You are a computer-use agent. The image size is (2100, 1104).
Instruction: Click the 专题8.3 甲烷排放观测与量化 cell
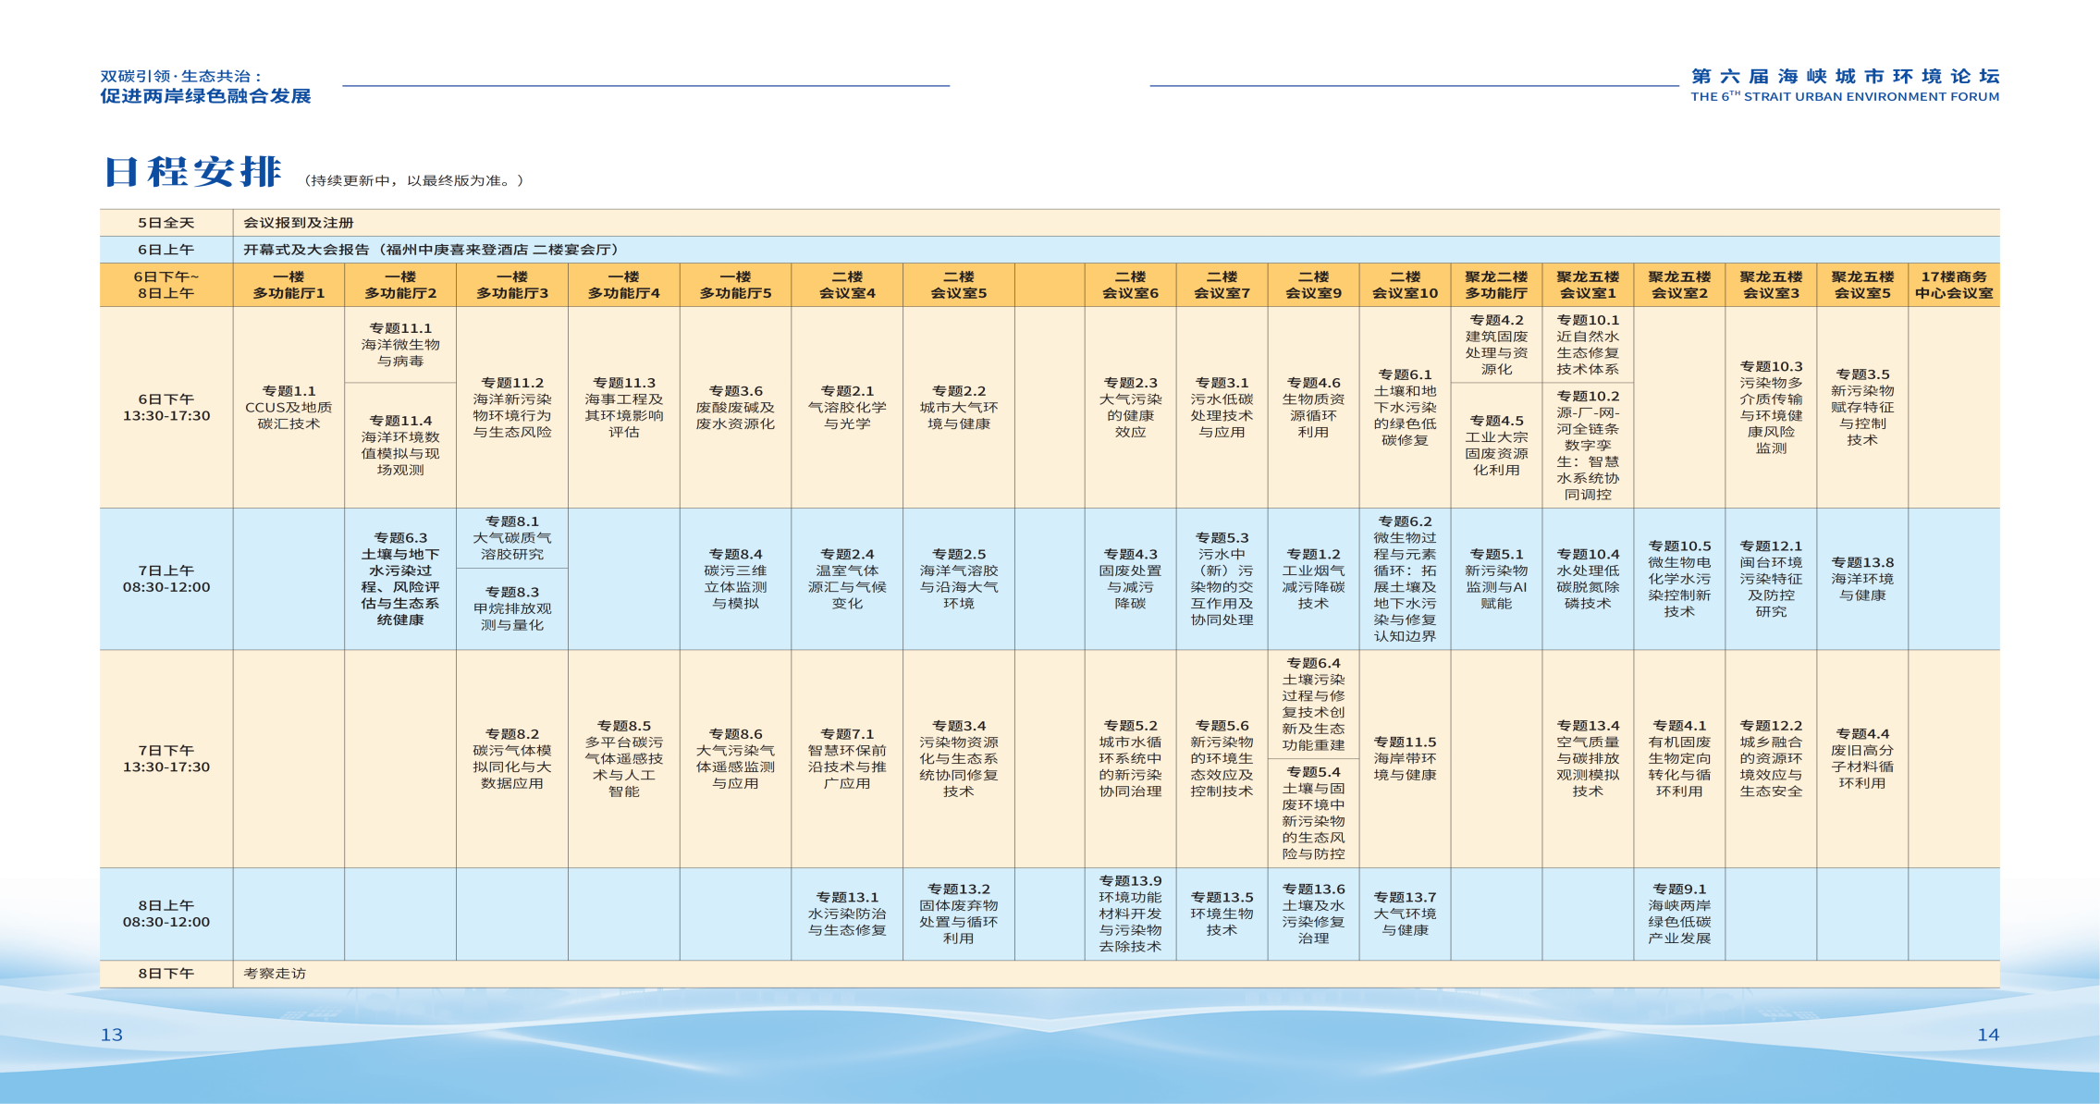coord(511,608)
